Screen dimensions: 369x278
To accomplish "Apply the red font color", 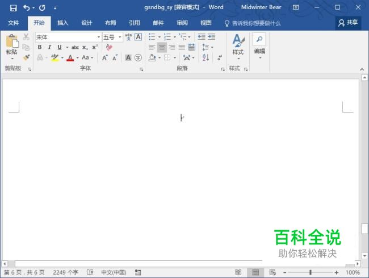I will (70, 57).
